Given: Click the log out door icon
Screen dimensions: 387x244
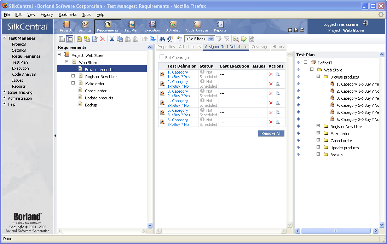Looking at the screenshot, I should (365, 24).
